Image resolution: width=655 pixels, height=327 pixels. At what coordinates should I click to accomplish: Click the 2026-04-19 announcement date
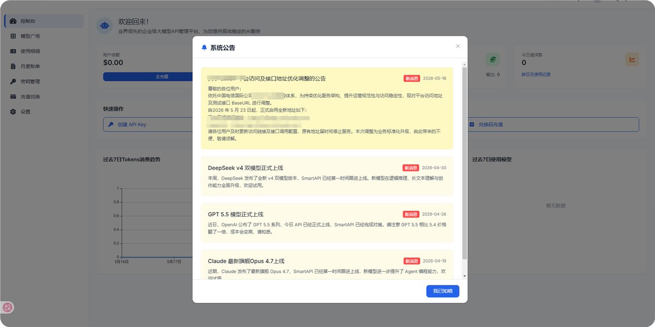click(x=434, y=261)
